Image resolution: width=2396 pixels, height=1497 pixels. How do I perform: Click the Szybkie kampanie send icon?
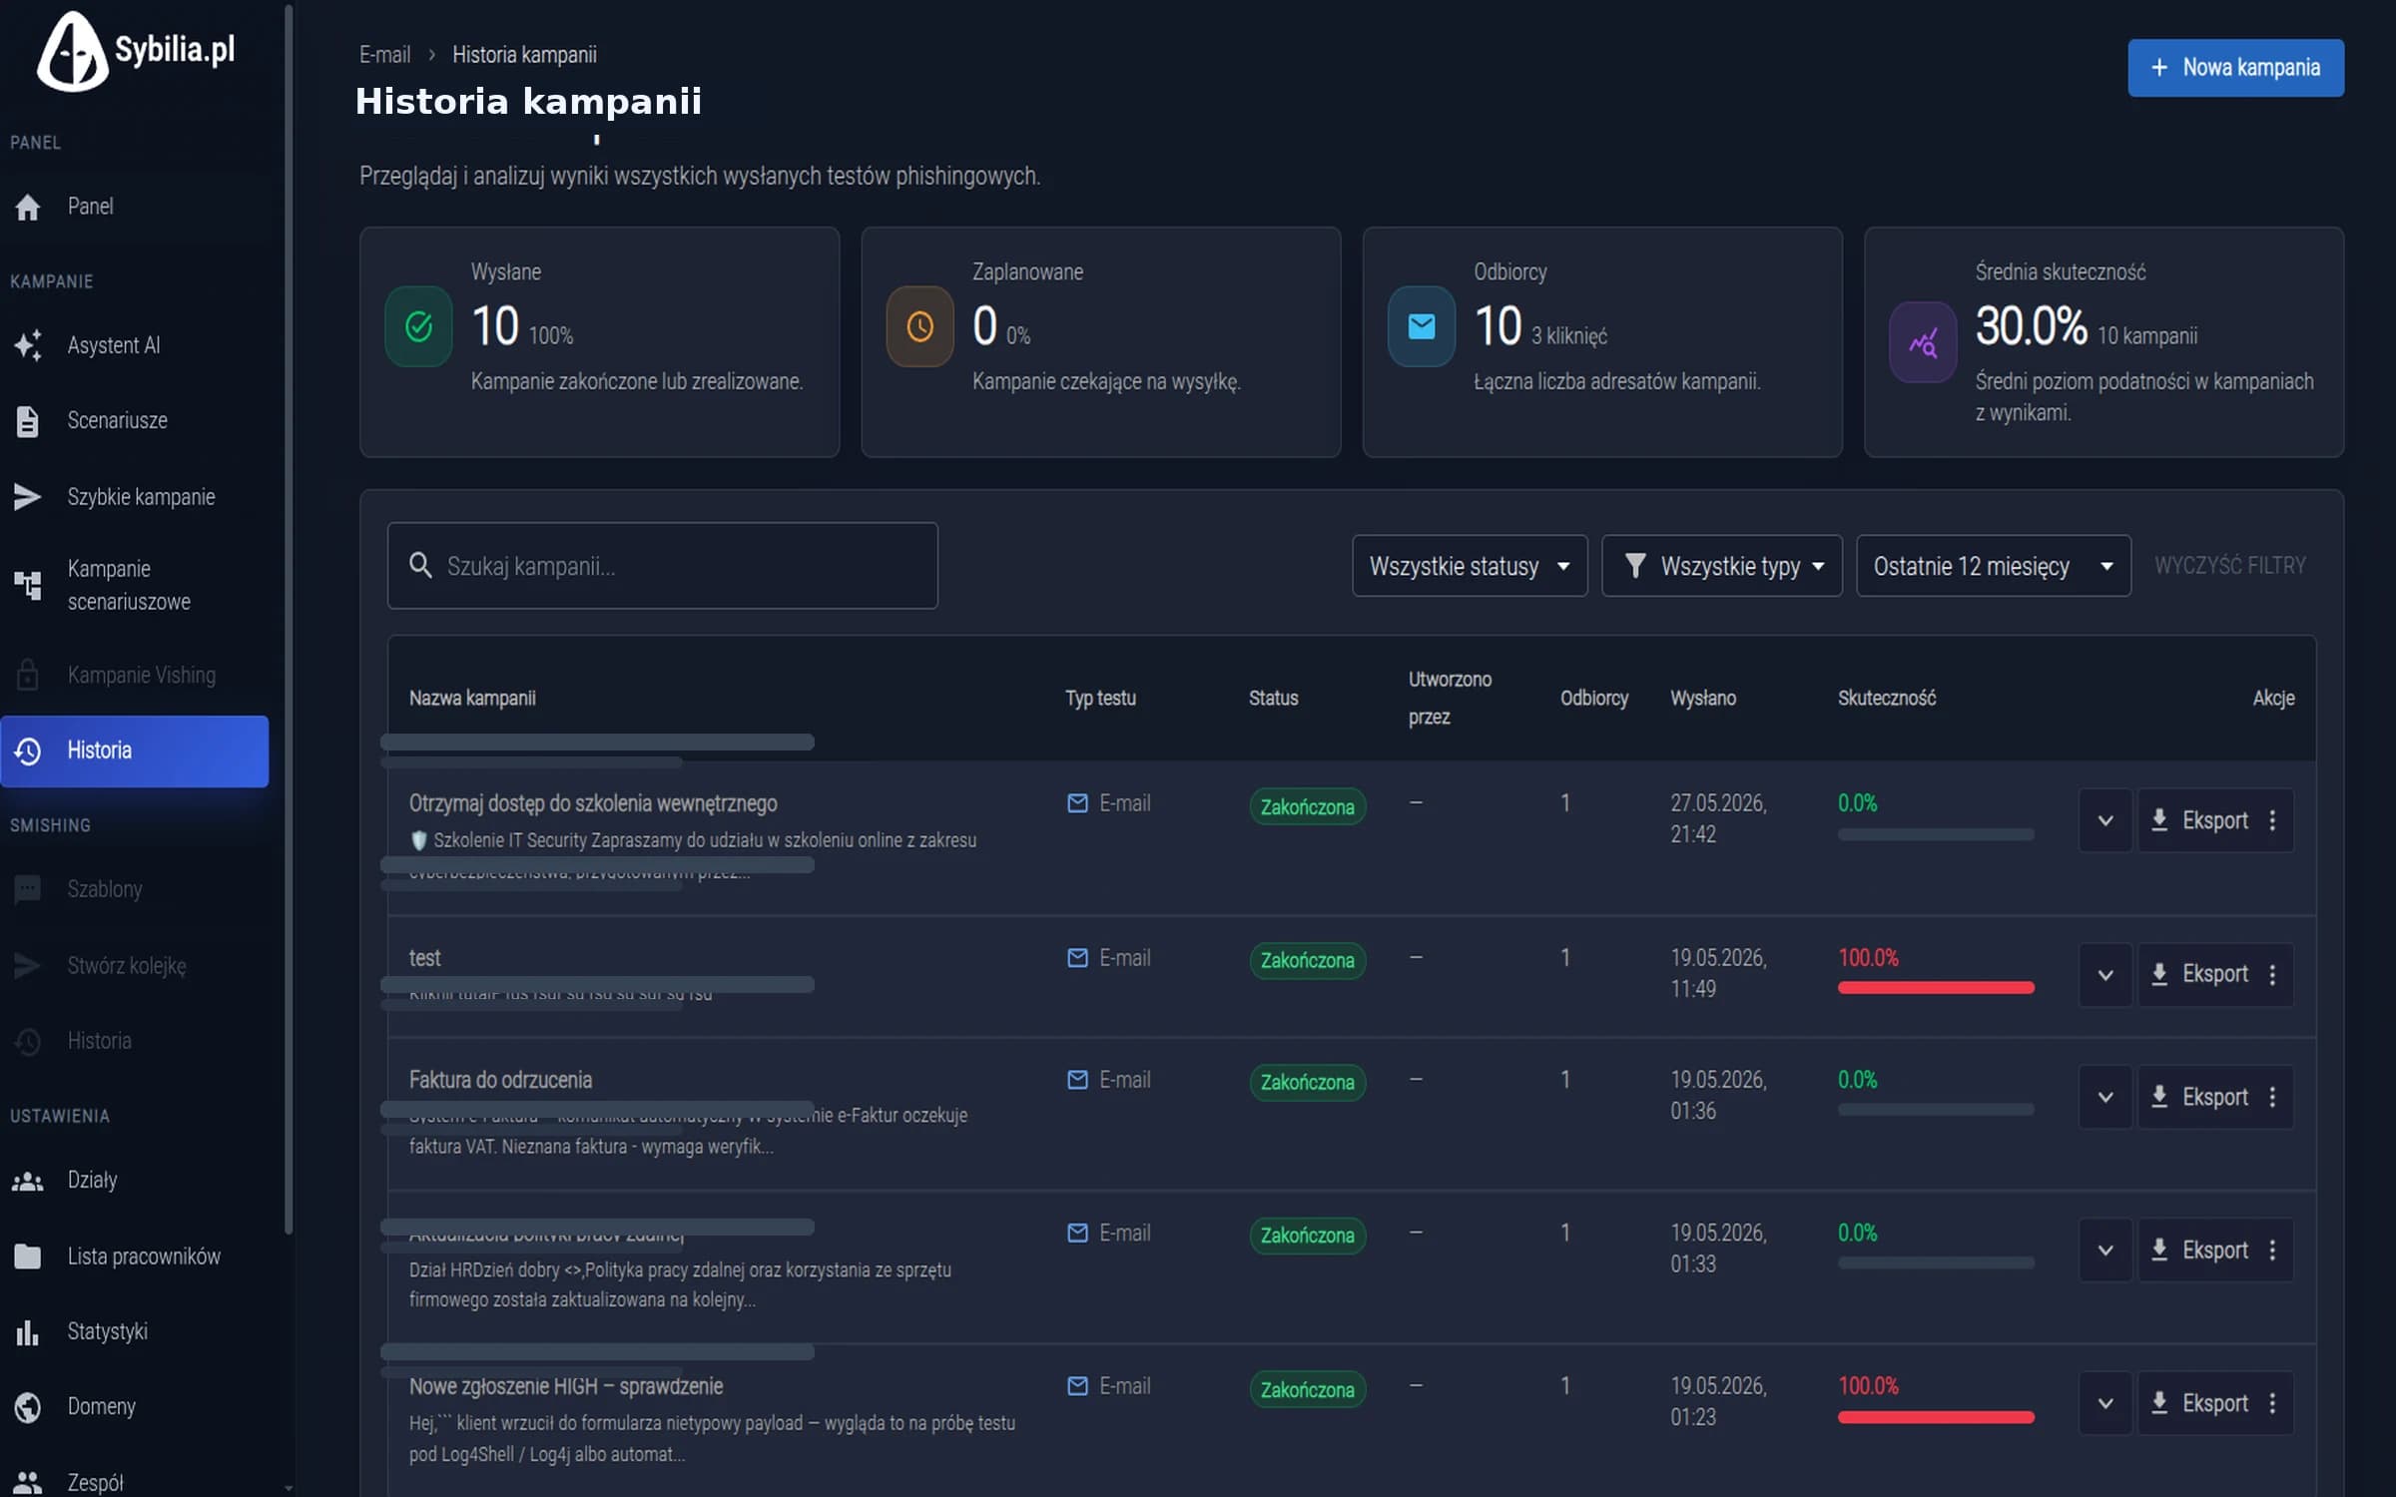[x=28, y=497]
